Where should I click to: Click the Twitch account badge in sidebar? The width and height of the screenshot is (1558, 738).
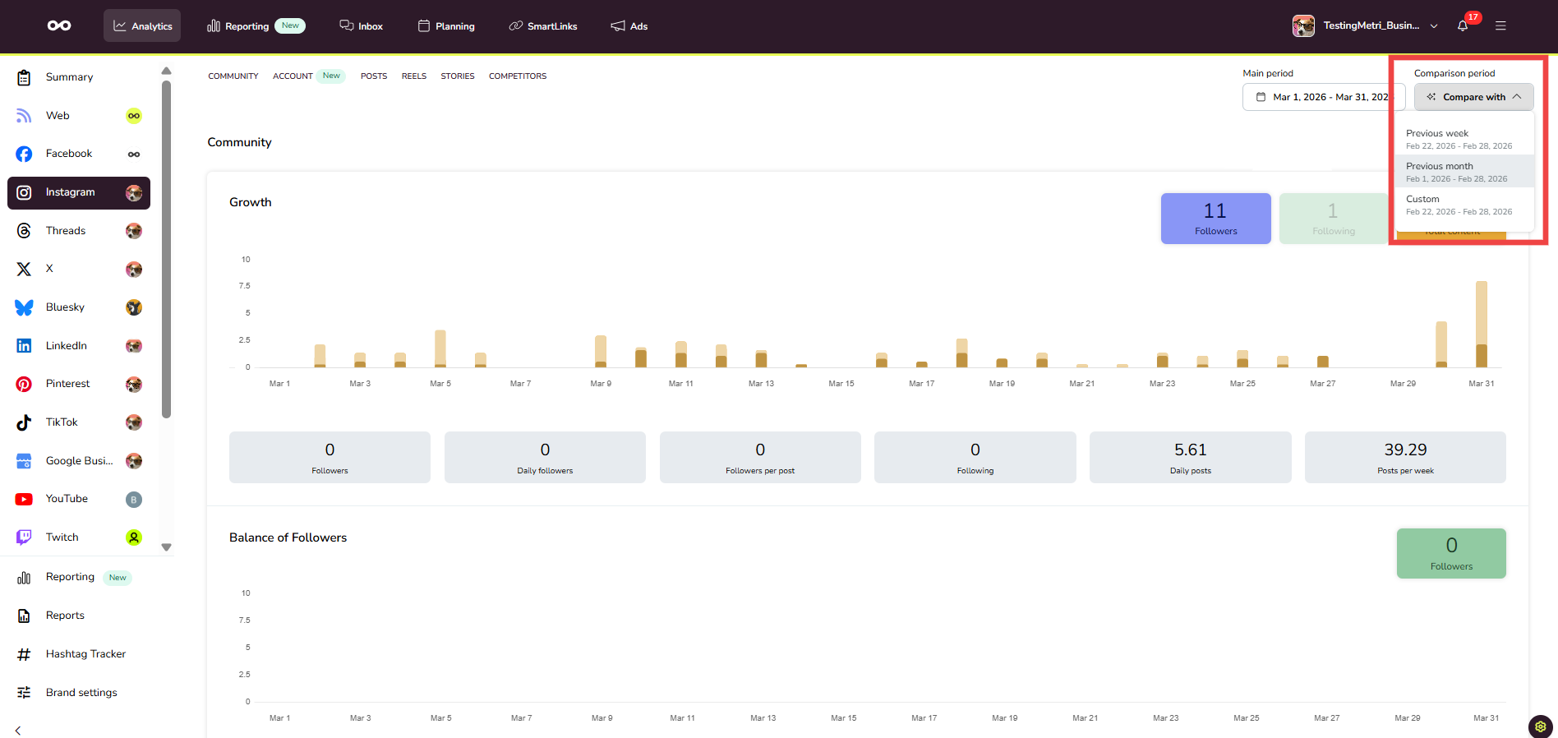pos(134,537)
